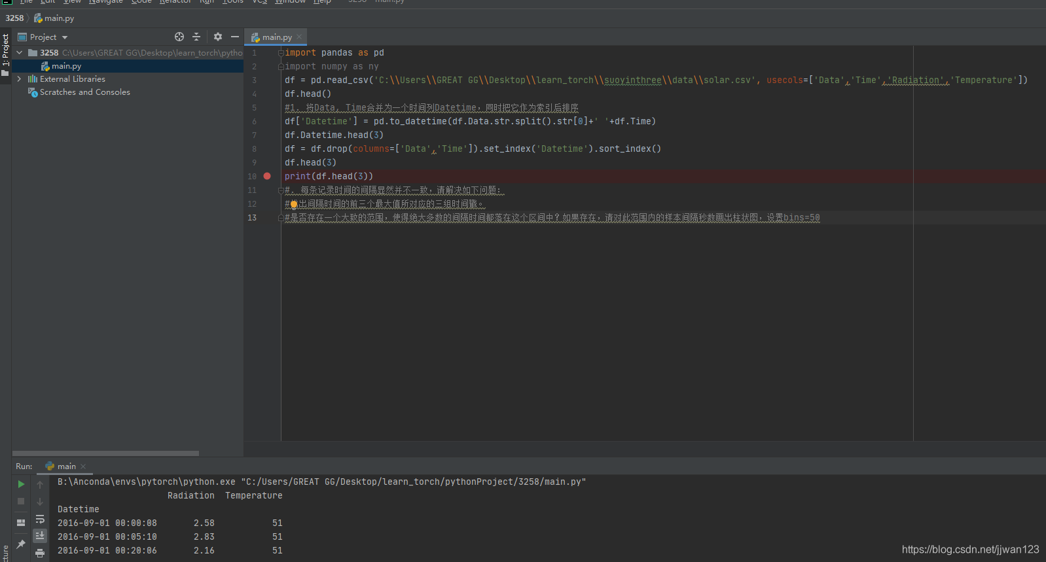Click the df.drop set_index line 8
Image resolution: width=1046 pixels, height=562 pixels.
point(473,149)
